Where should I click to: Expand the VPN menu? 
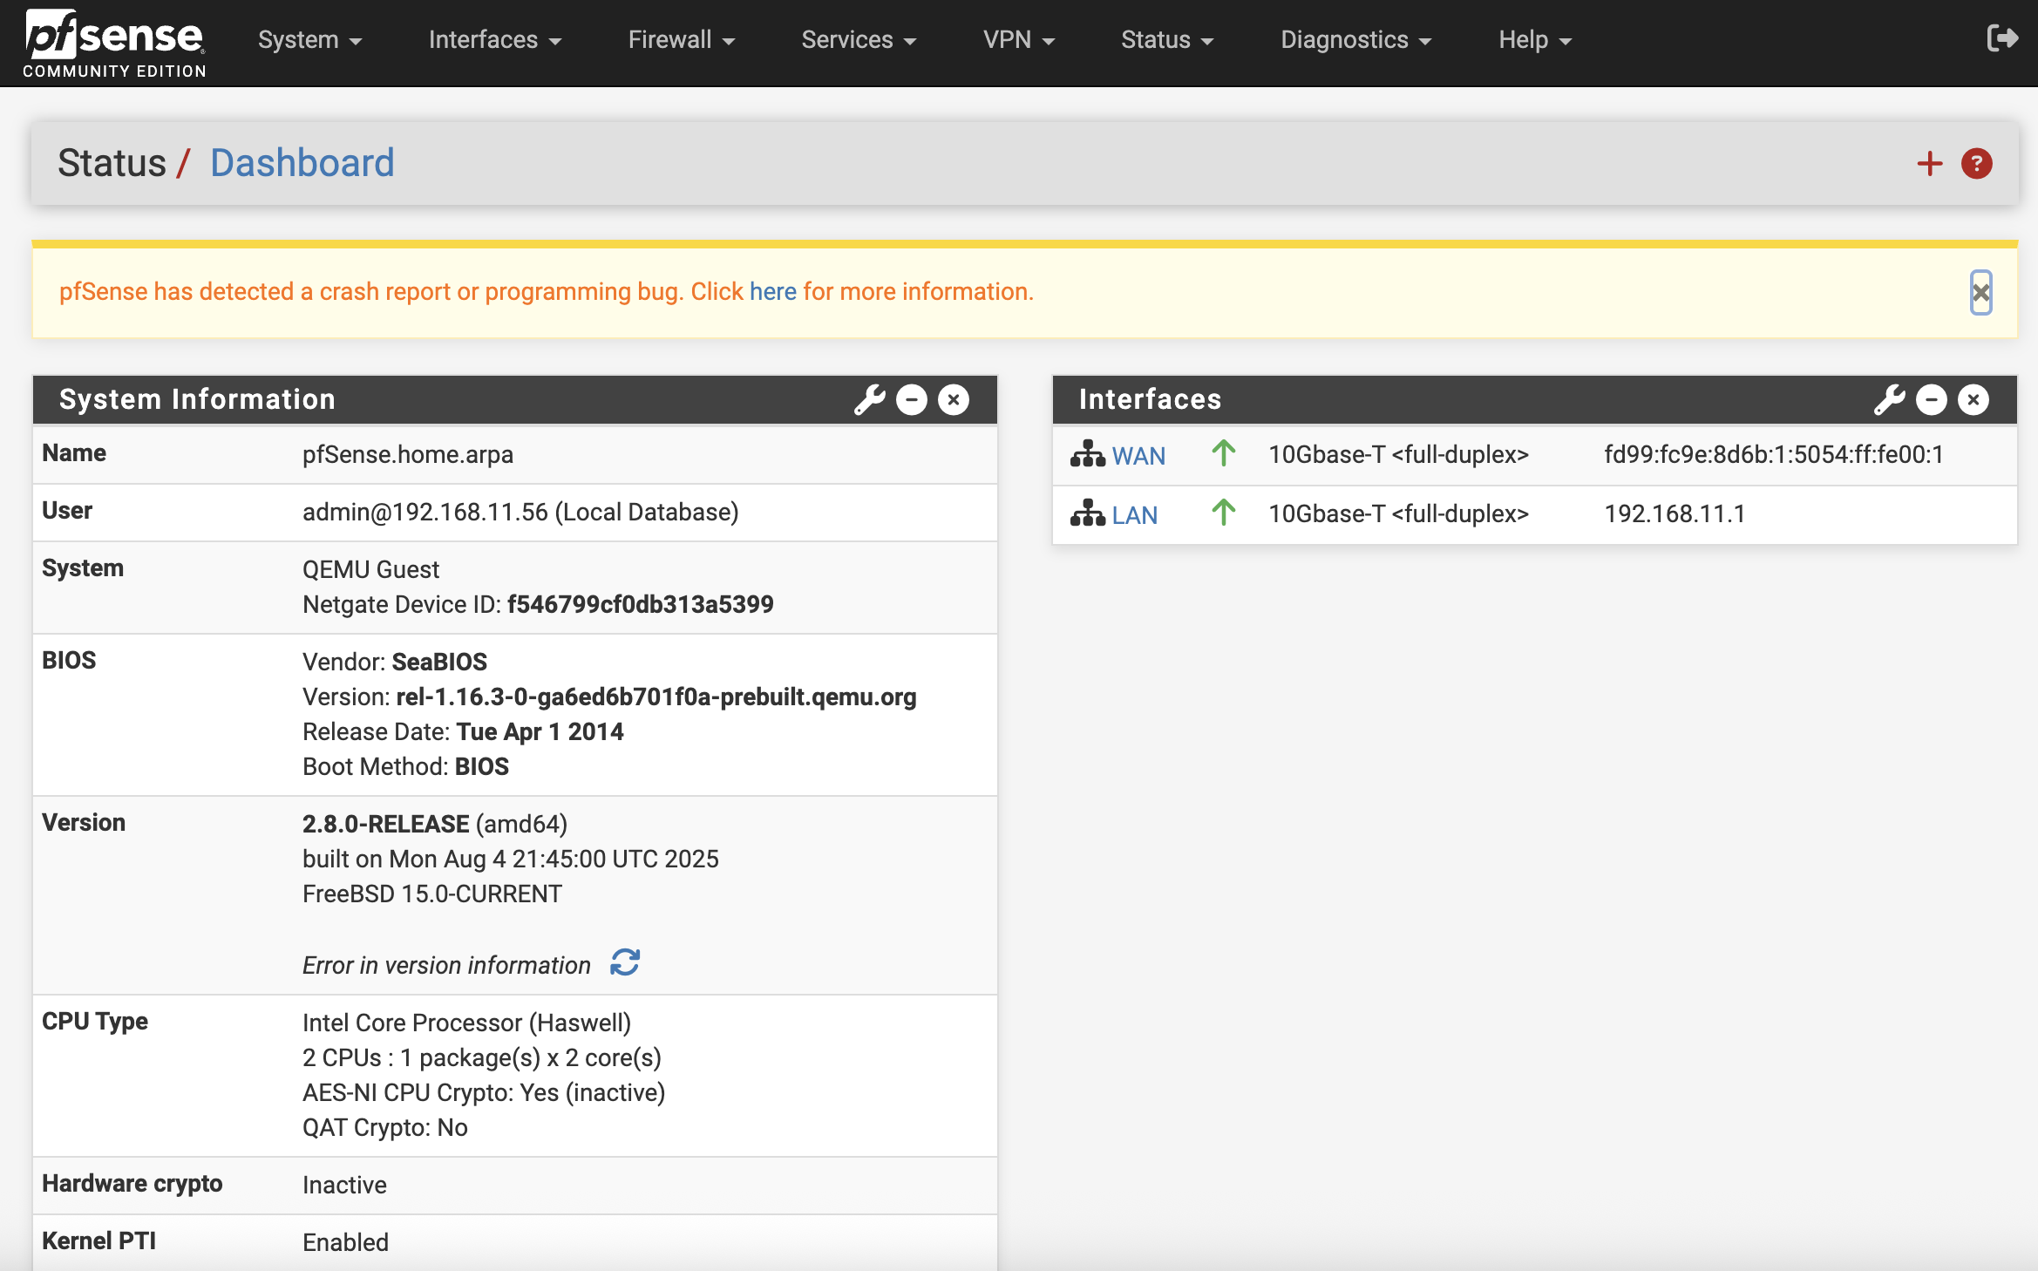(x=1018, y=40)
